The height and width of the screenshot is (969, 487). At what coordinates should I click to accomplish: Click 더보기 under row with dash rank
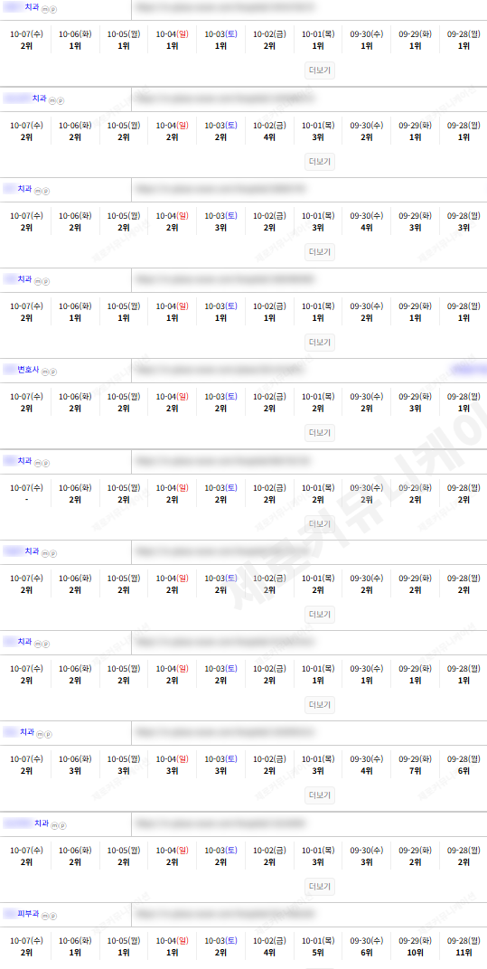(320, 523)
